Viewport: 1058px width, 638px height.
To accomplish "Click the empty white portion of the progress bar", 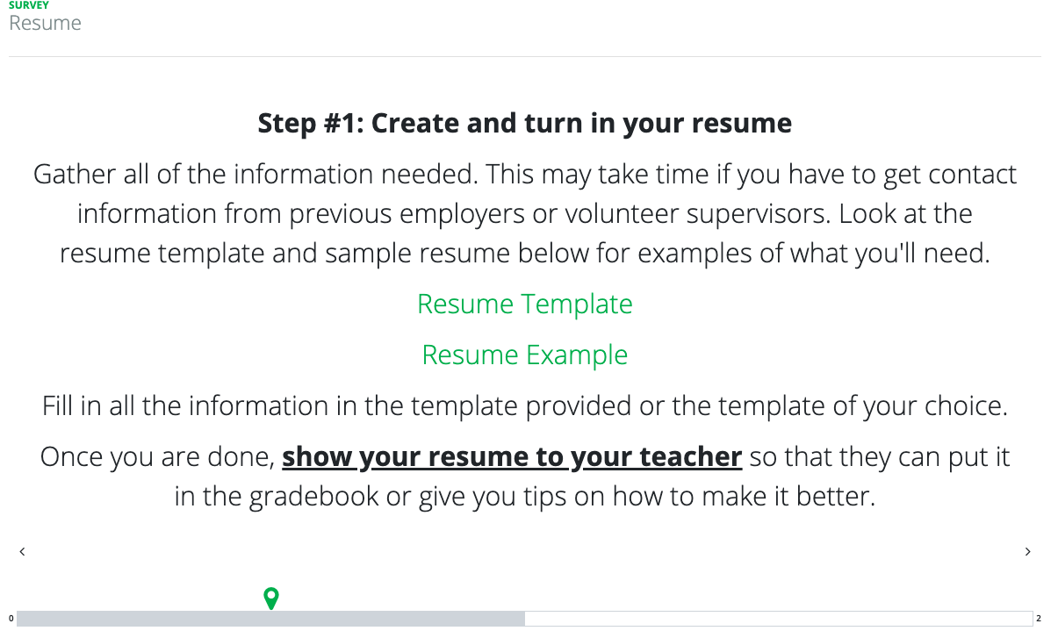I will pos(778,619).
